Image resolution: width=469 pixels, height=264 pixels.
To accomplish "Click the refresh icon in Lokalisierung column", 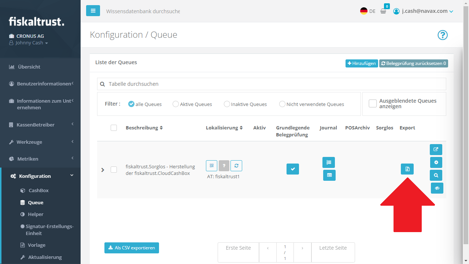I will pos(236,166).
